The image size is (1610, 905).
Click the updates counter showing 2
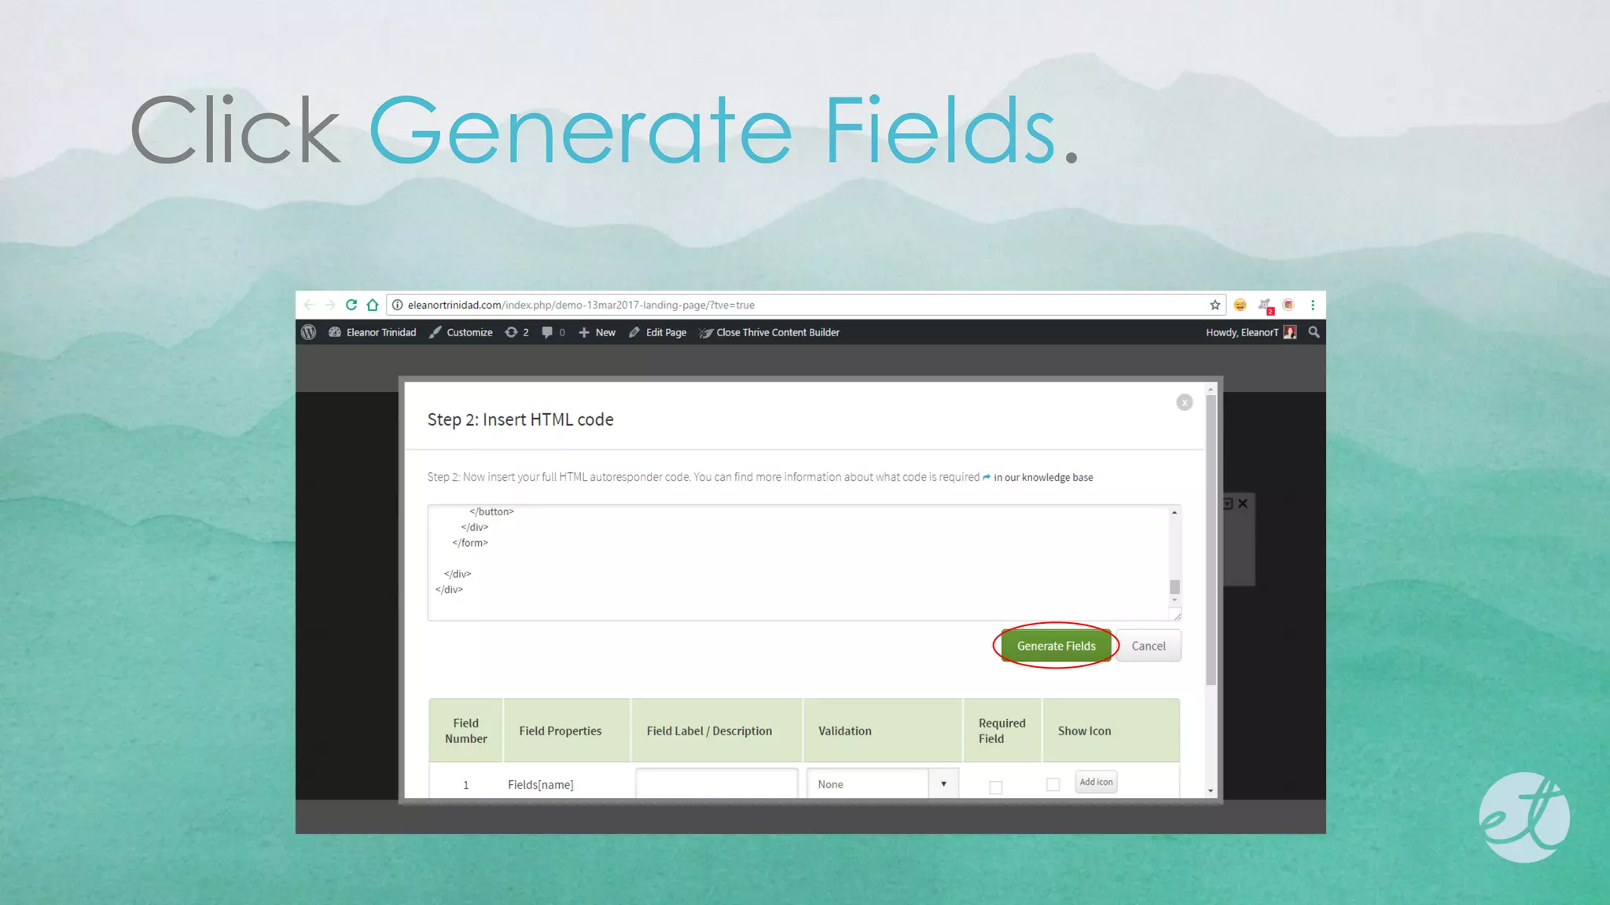517,332
